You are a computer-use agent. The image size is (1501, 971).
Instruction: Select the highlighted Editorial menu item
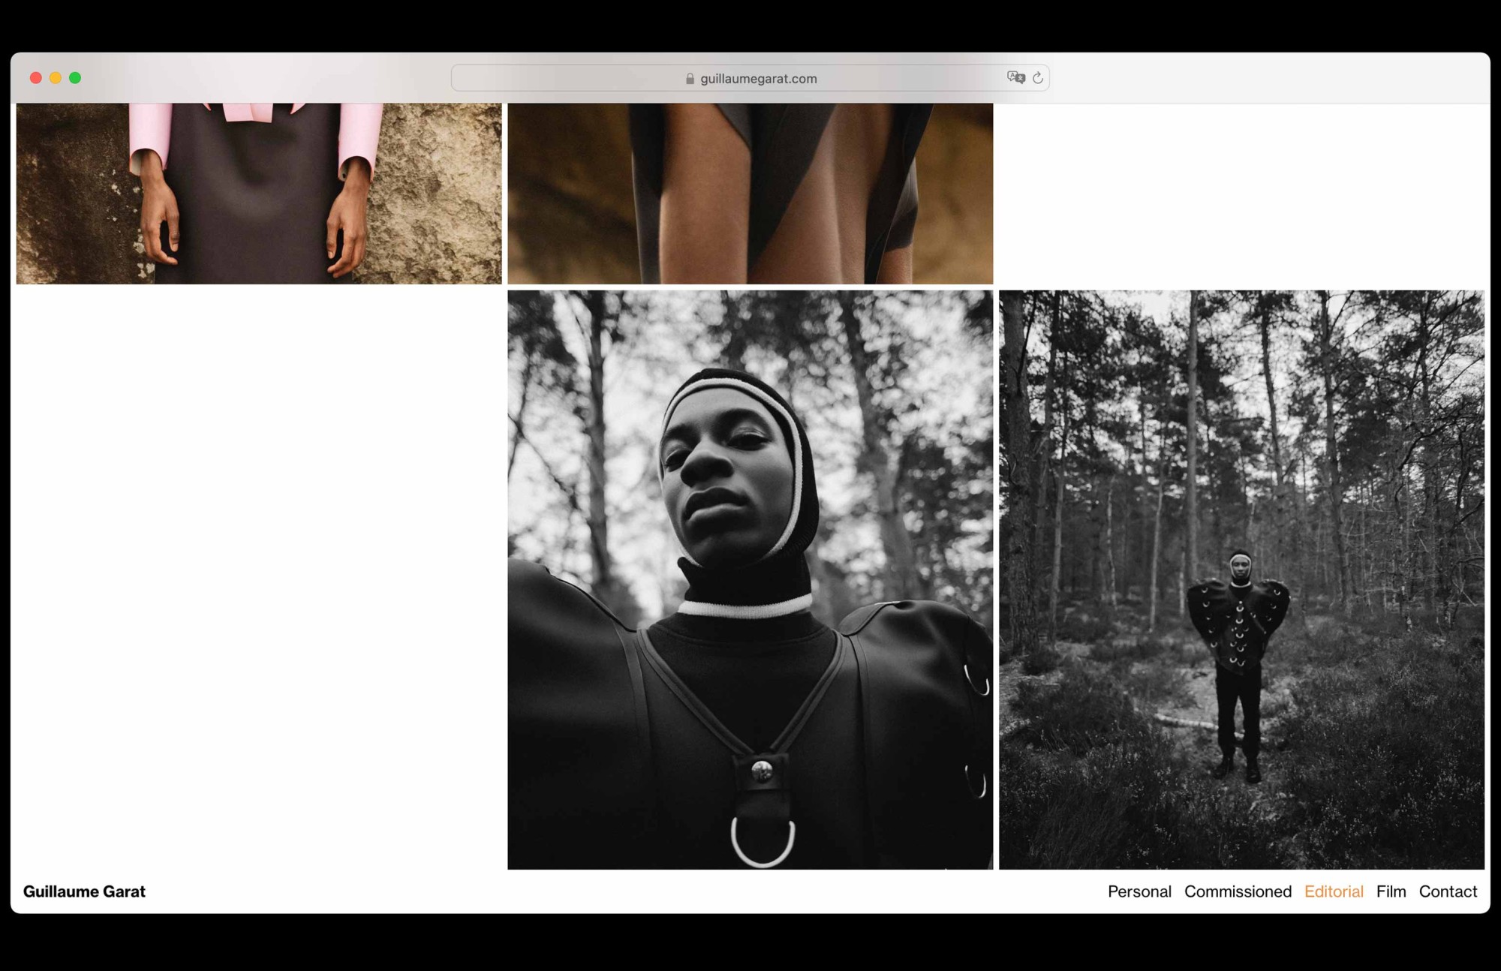(x=1334, y=891)
